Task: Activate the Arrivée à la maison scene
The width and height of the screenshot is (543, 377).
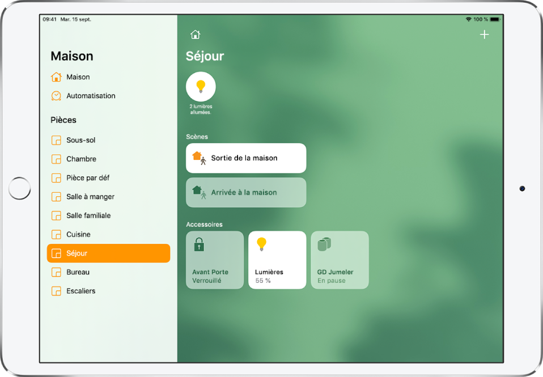Action: click(x=246, y=193)
